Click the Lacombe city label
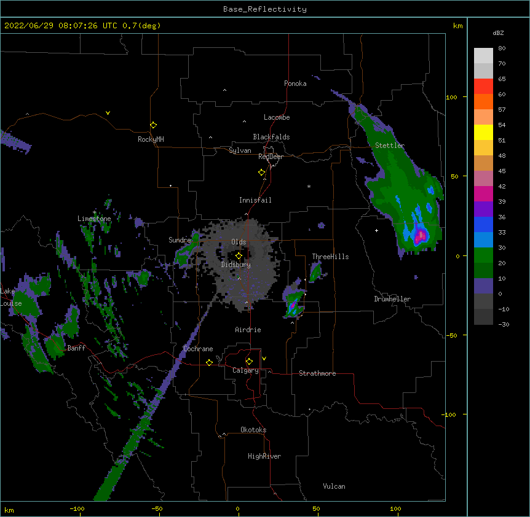Image resolution: width=530 pixels, height=517 pixels. click(277, 117)
